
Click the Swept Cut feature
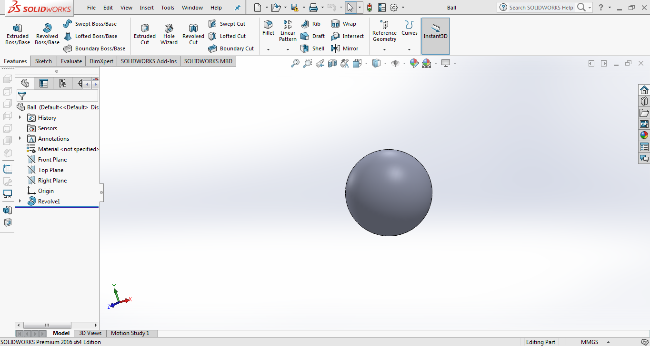(x=227, y=24)
